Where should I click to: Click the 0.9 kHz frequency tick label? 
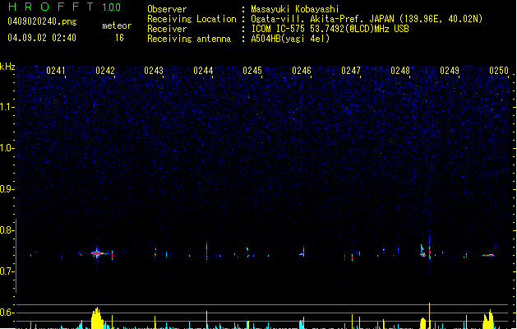(x=6, y=189)
